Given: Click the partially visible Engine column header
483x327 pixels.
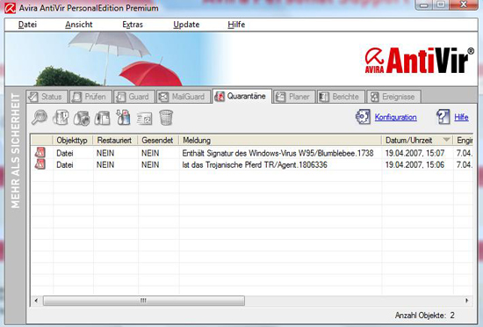Looking at the screenshot, I should coord(464,141).
